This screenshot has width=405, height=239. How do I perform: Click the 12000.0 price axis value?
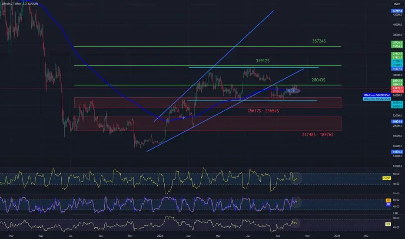coord(397,166)
